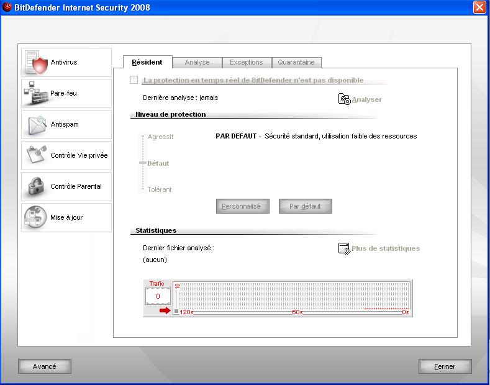The height and width of the screenshot is (385, 490).
Task: Click the 'PAR DEFAUT' description text
Action: coord(316,136)
